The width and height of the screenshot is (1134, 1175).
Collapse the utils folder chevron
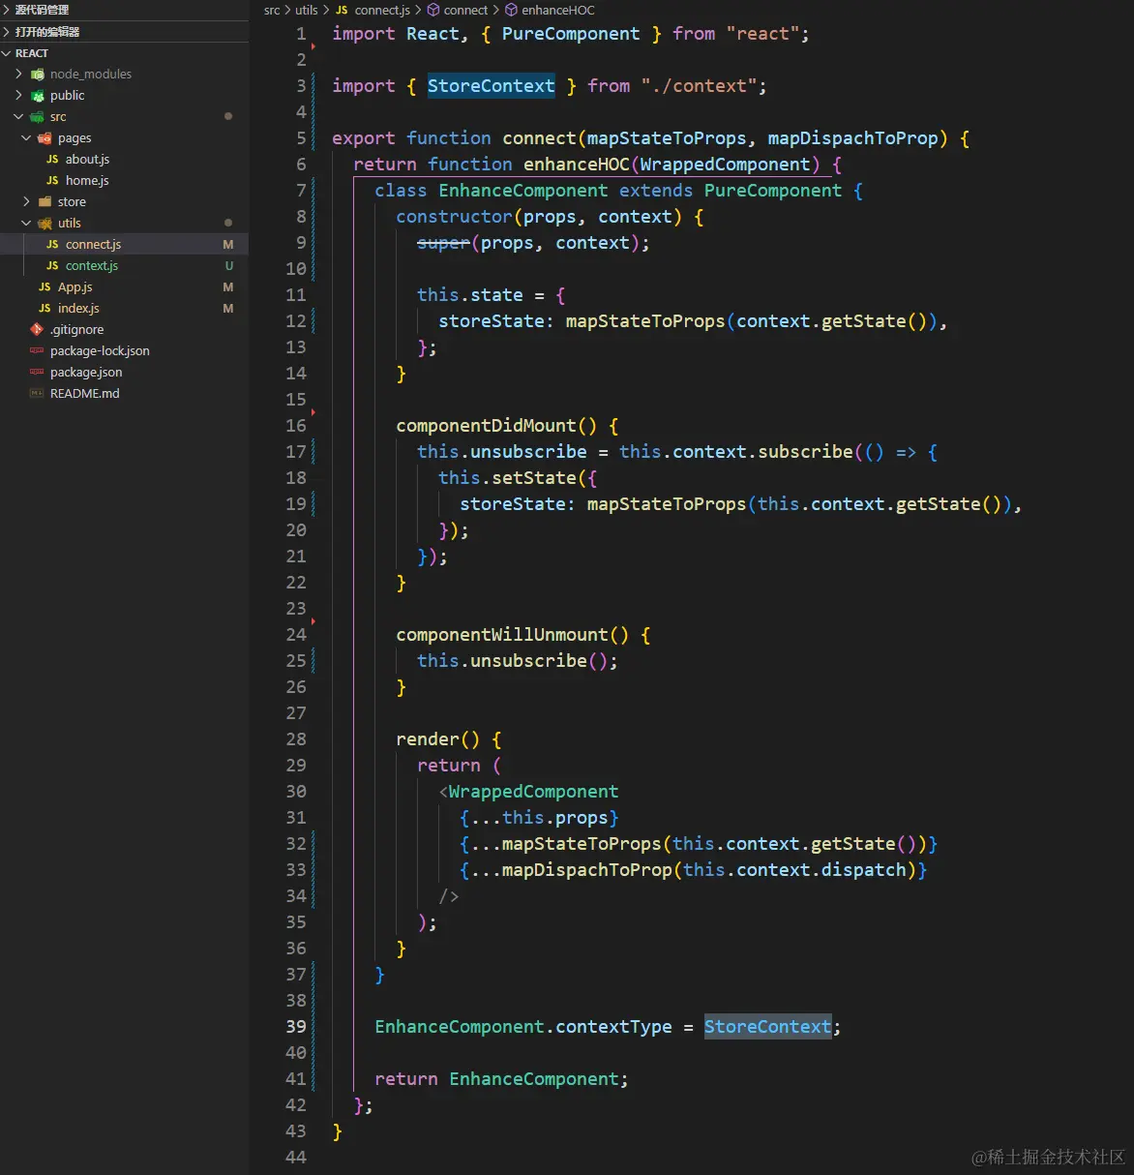[26, 223]
